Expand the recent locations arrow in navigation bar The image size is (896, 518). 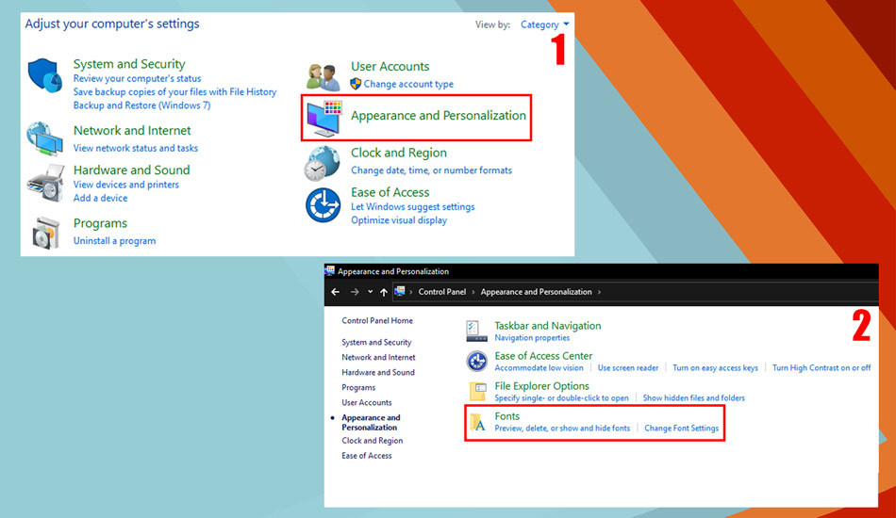coord(370,292)
